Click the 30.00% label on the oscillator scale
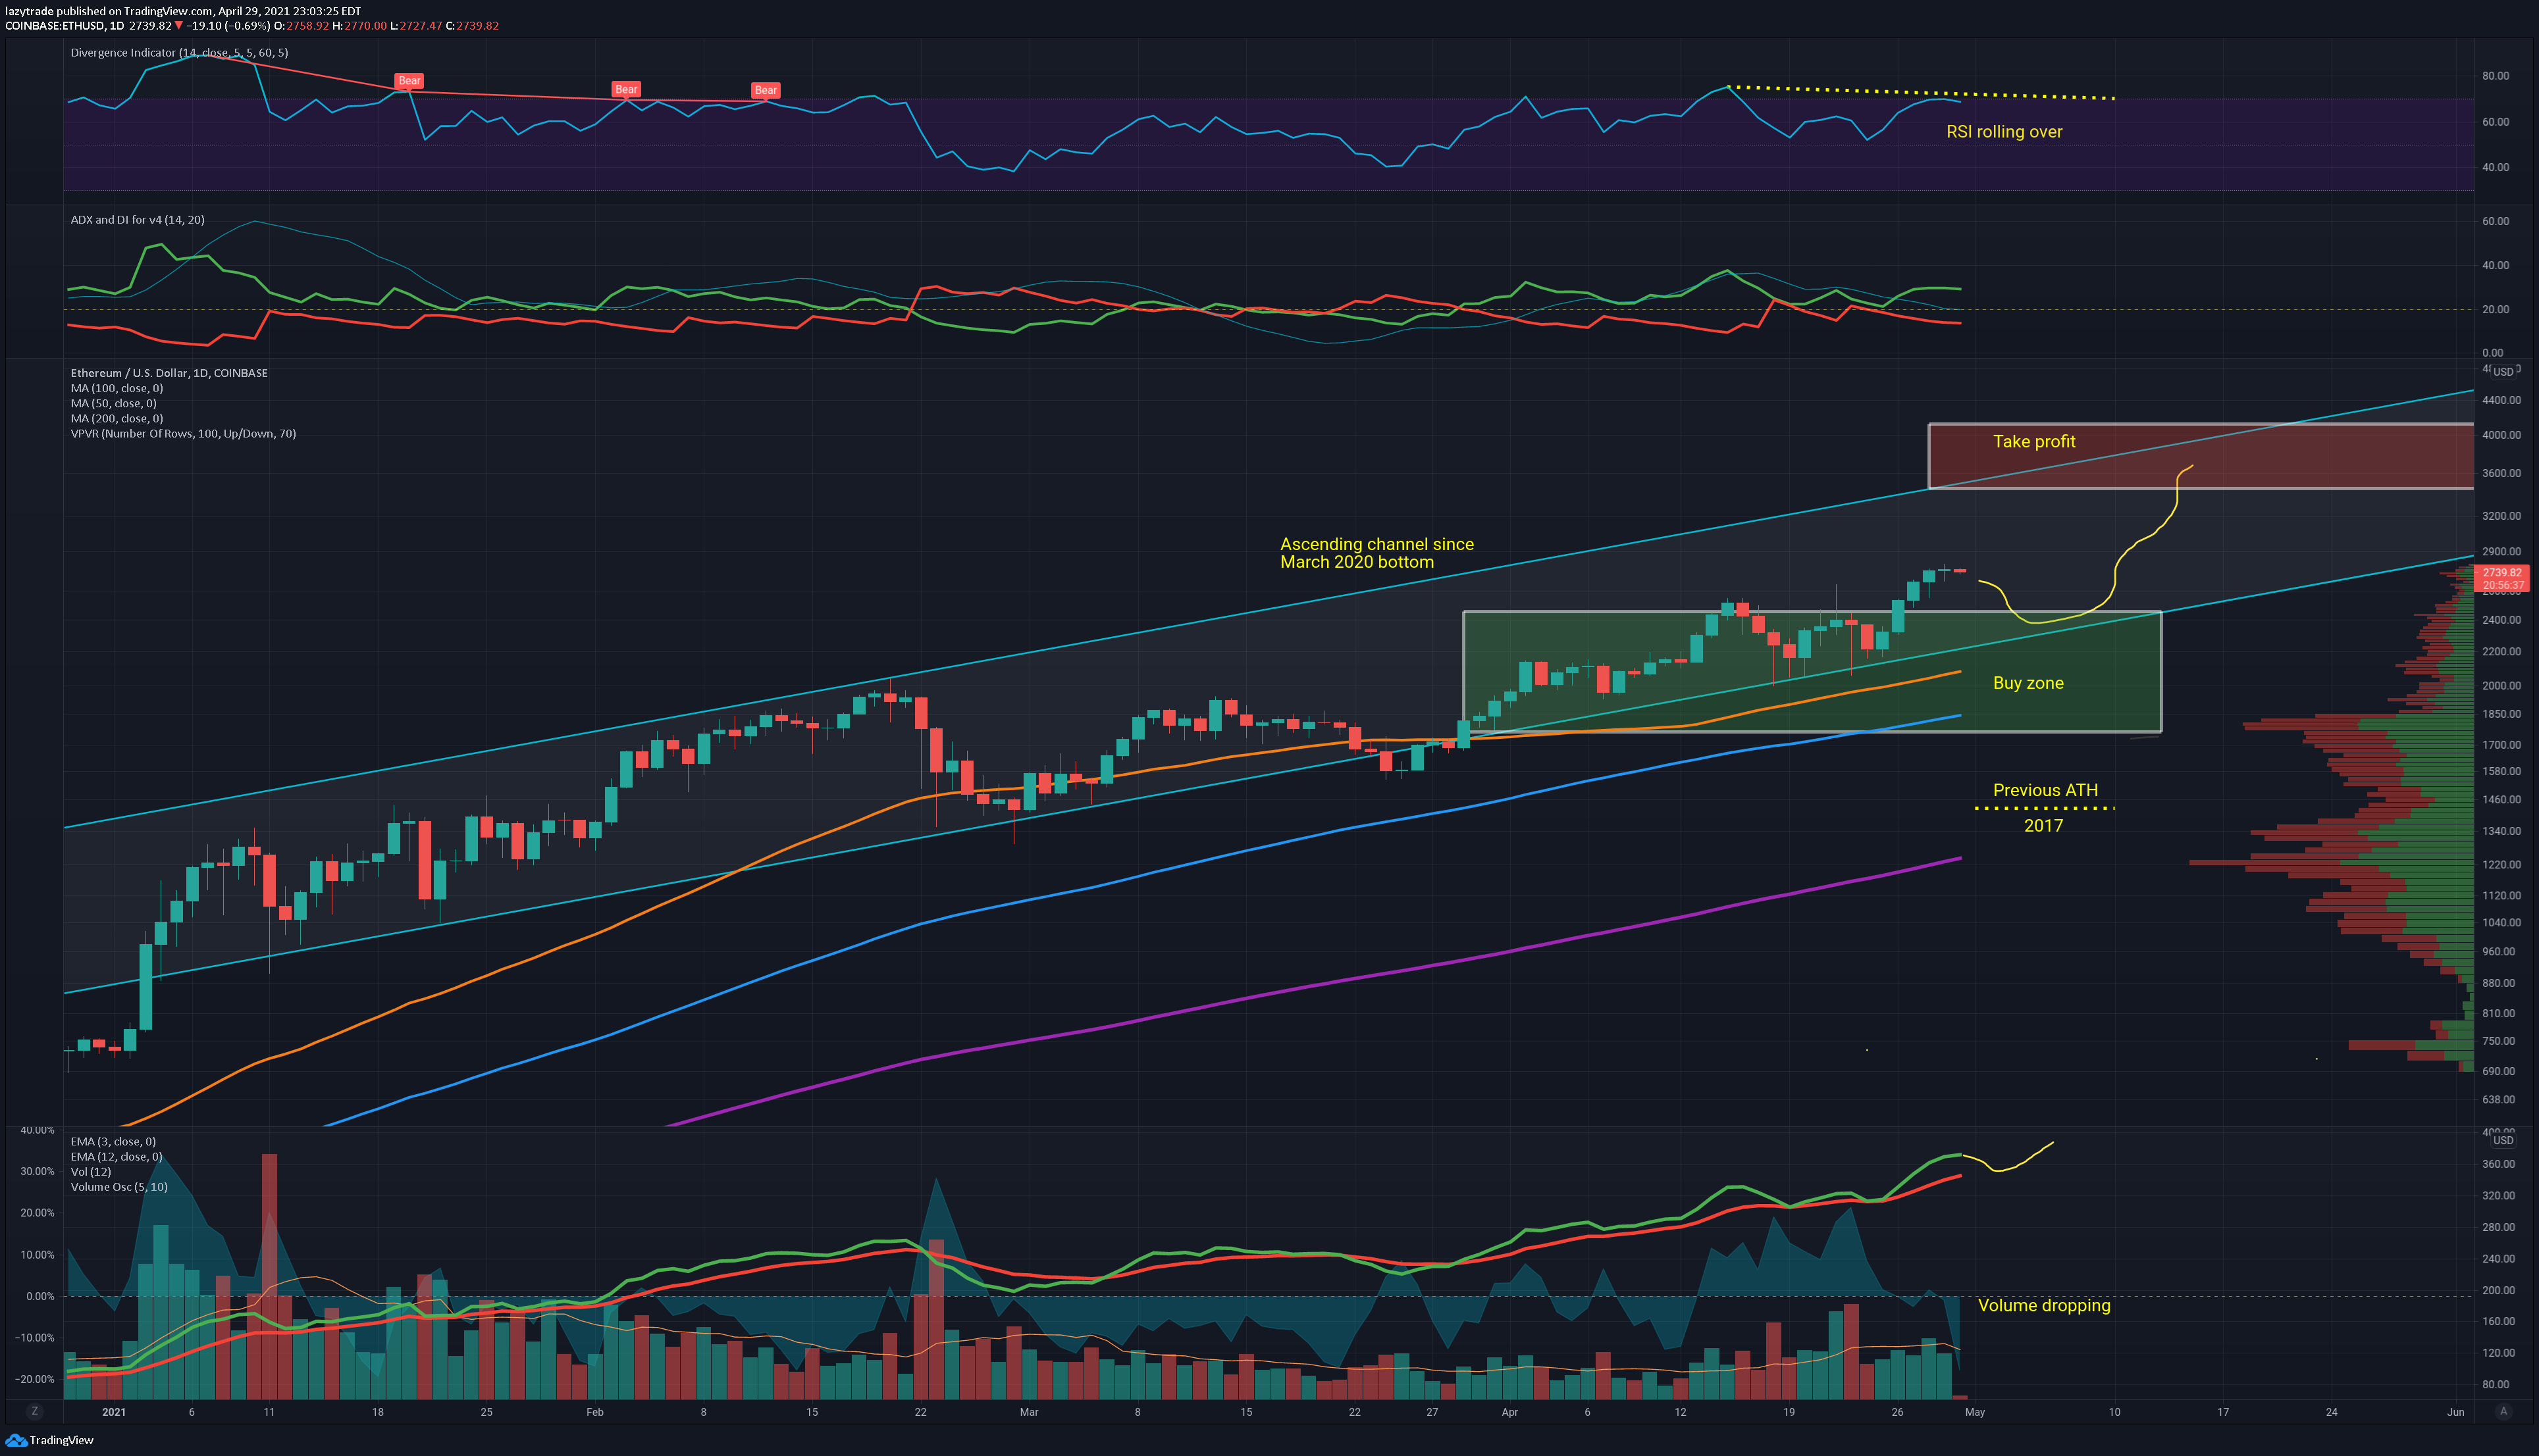Image resolution: width=2539 pixels, height=1456 pixels. tap(37, 1172)
